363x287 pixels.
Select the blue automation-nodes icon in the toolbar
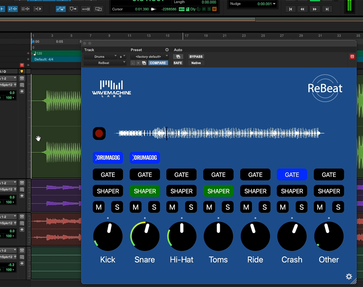tap(60, 9)
